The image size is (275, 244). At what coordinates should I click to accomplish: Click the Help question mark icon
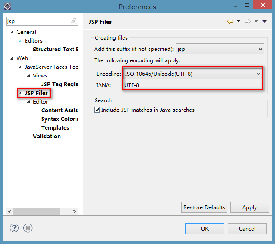pyautogui.click(x=14, y=228)
